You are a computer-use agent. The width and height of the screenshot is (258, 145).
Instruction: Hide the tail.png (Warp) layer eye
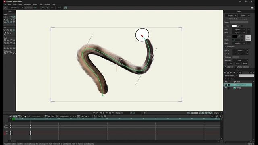226,85
